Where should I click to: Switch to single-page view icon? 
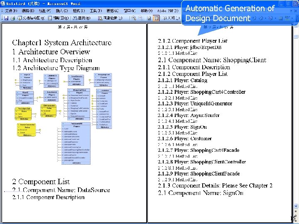149,18
